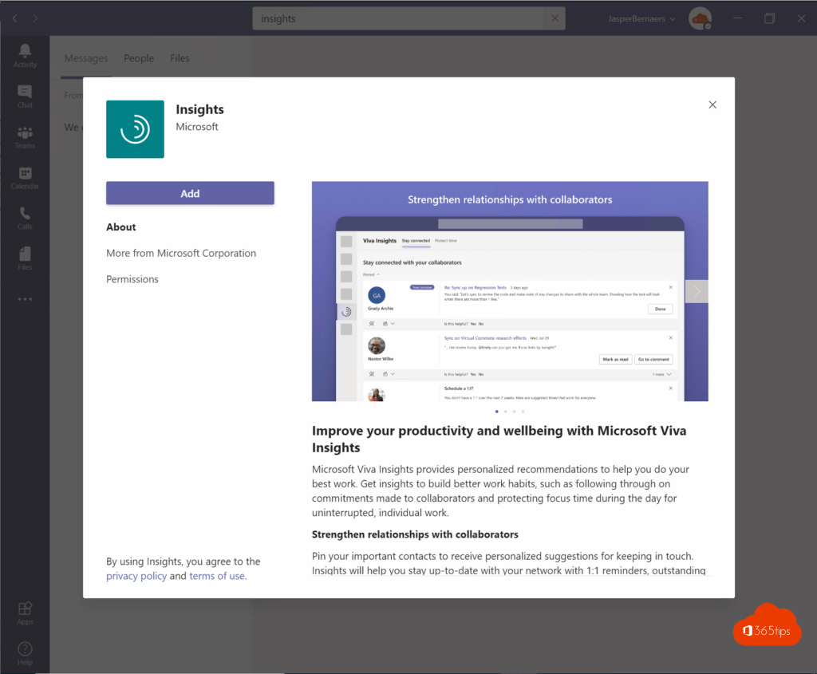Open the privacy policy link
The width and height of the screenshot is (817, 674).
[136, 575]
